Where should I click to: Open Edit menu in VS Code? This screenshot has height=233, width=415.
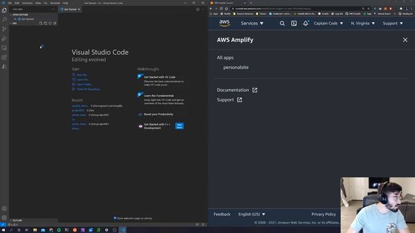[x=17, y=3]
